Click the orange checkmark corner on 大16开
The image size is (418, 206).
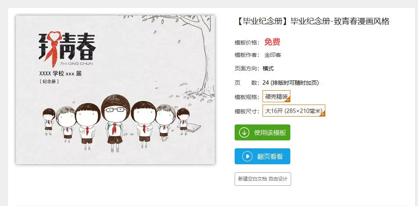click(x=323, y=114)
